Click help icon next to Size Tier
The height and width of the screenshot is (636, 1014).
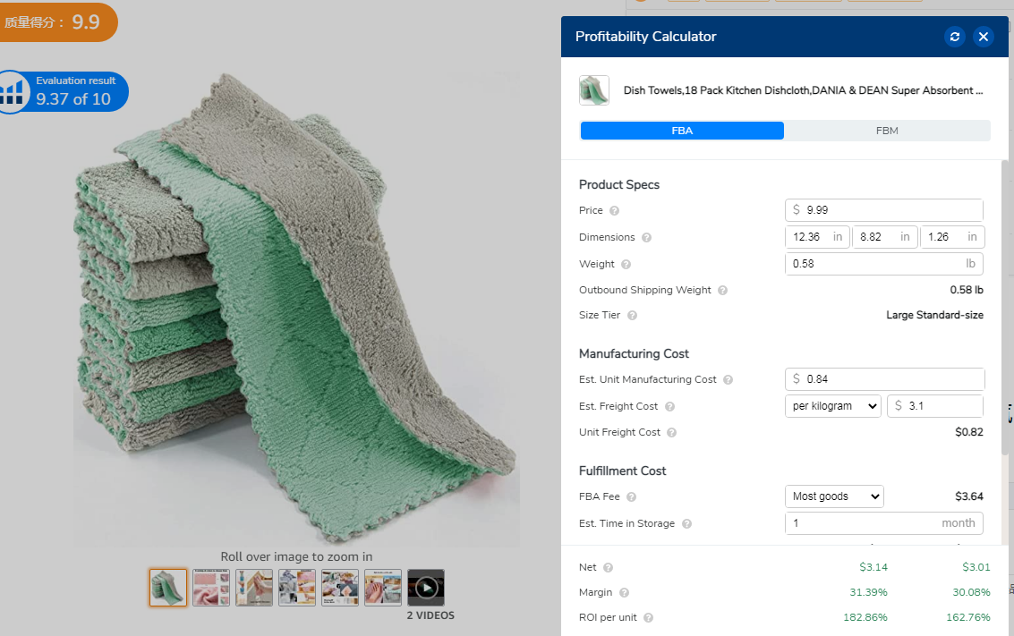pyautogui.click(x=632, y=316)
